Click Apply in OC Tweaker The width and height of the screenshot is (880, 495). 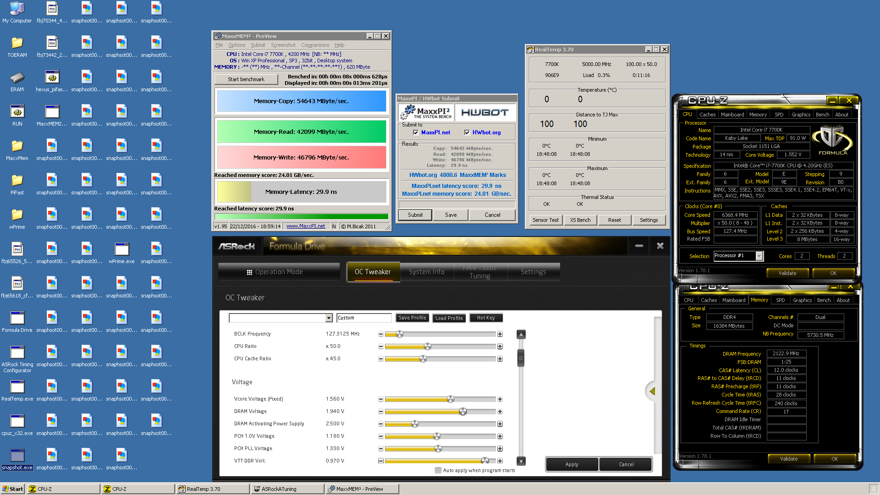(572, 464)
